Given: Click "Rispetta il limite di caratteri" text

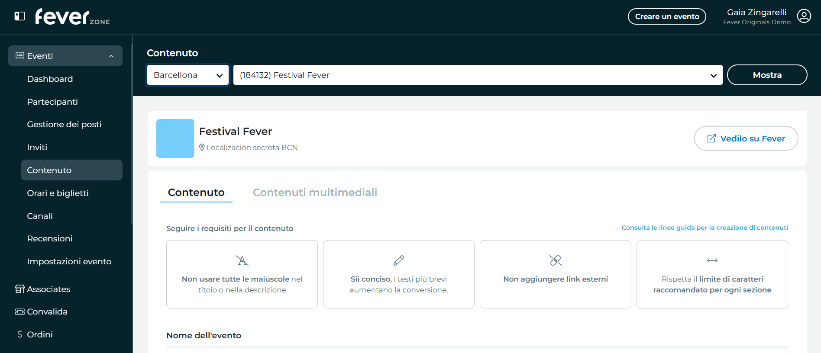Looking at the screenshot, I should [x=712, y=284].
